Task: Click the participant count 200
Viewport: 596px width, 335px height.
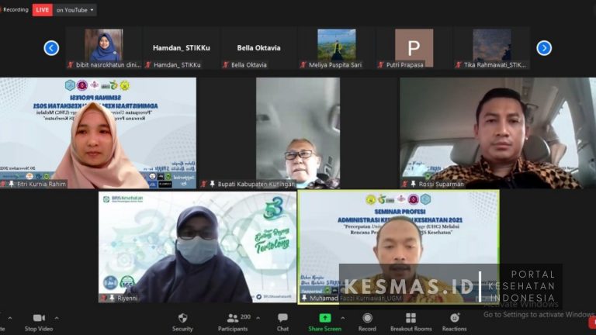Action: [x=245, y=316]
